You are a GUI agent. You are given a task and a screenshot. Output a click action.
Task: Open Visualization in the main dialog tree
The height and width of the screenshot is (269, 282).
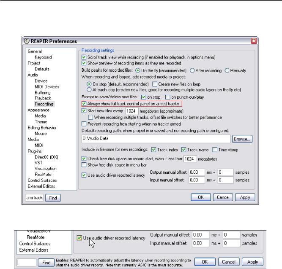[46, 169]
